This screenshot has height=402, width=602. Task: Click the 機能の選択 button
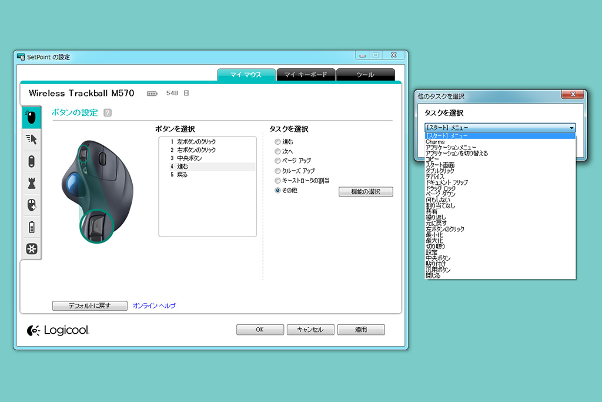pyautogui.click(x=366, y=191)
